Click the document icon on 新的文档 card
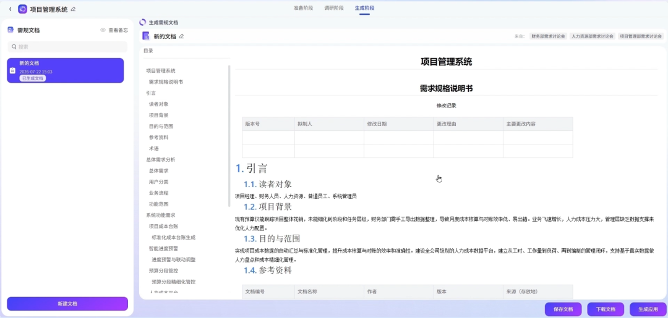 point(13,70)
